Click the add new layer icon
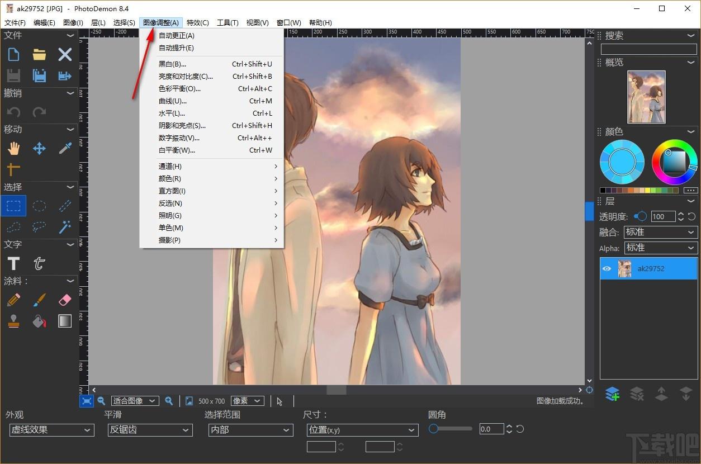Viewport: 701px width, 464px height. point(612,394)
